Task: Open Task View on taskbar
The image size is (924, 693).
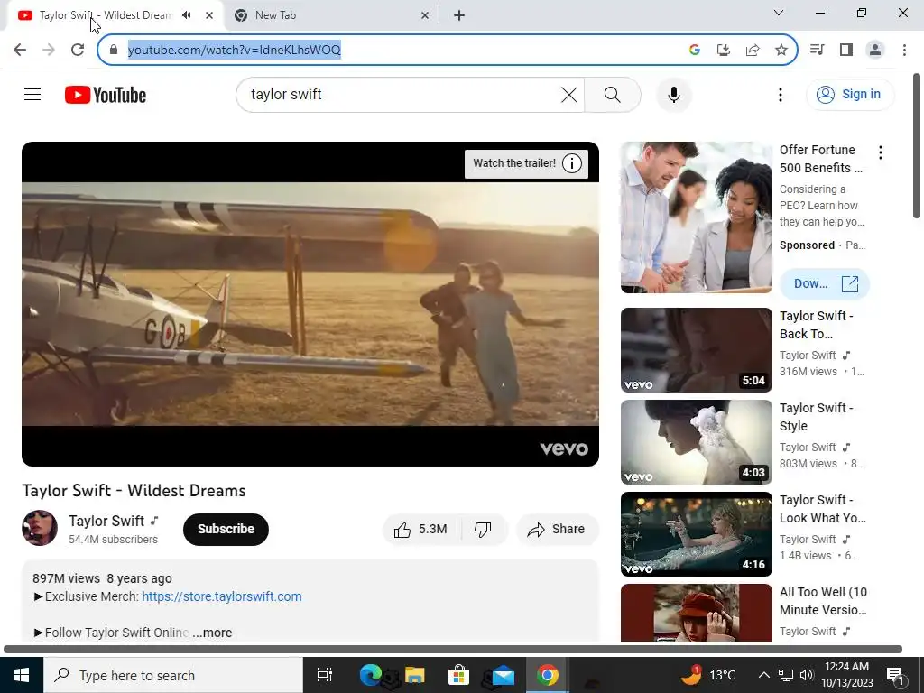Action: [325, 675]
